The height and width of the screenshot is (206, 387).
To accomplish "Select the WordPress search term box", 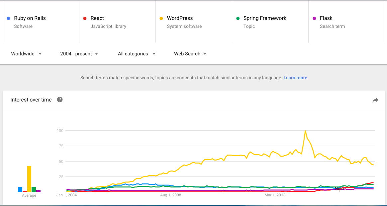I will (x=194, y=22).
